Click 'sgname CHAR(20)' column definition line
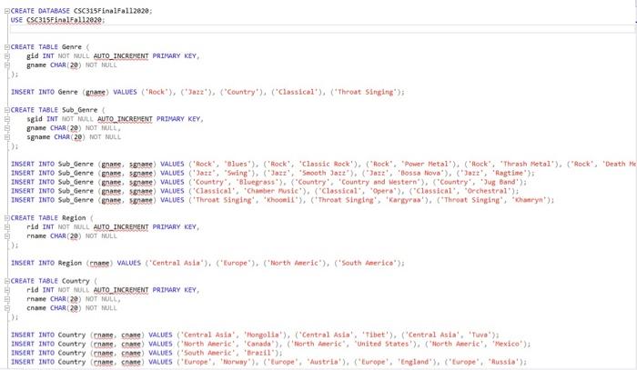This screenshot has height=370, width=637. [74, 137]
